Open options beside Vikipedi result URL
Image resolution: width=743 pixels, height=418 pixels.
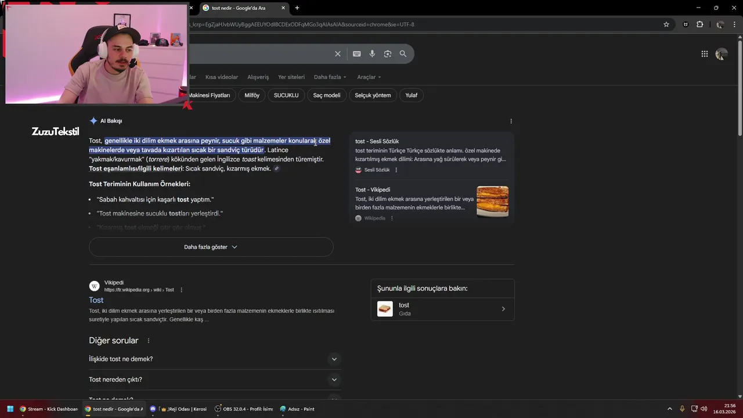(x=181, y=290)
